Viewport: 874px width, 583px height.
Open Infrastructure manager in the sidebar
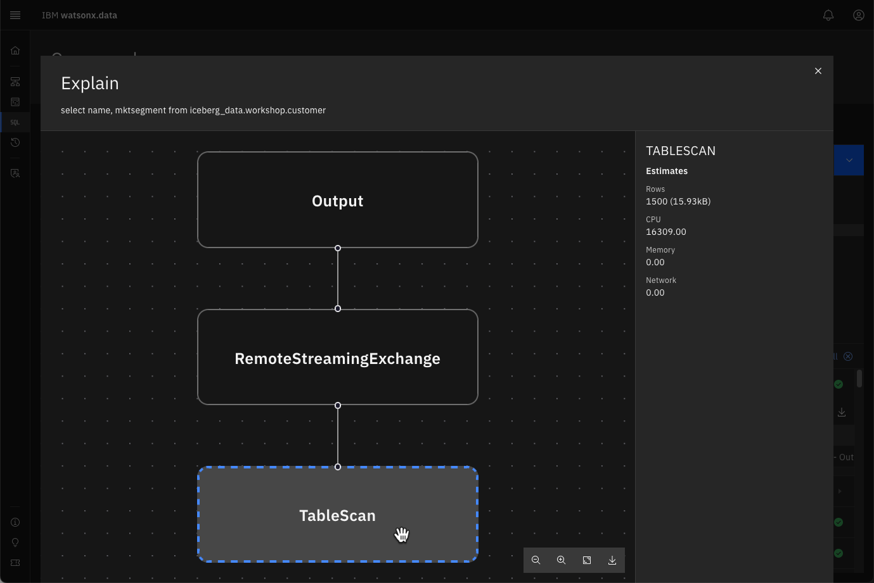[x=15, y=82]
